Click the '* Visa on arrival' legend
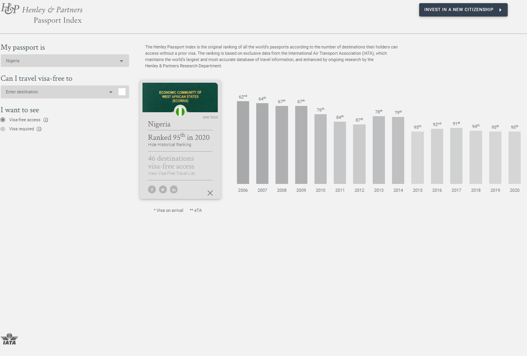 tap(168, 210)
